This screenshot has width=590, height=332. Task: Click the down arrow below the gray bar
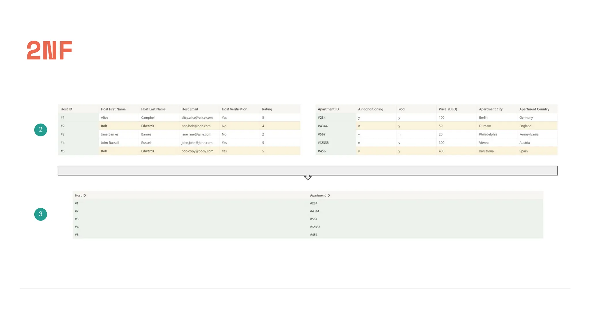(308, 178)
